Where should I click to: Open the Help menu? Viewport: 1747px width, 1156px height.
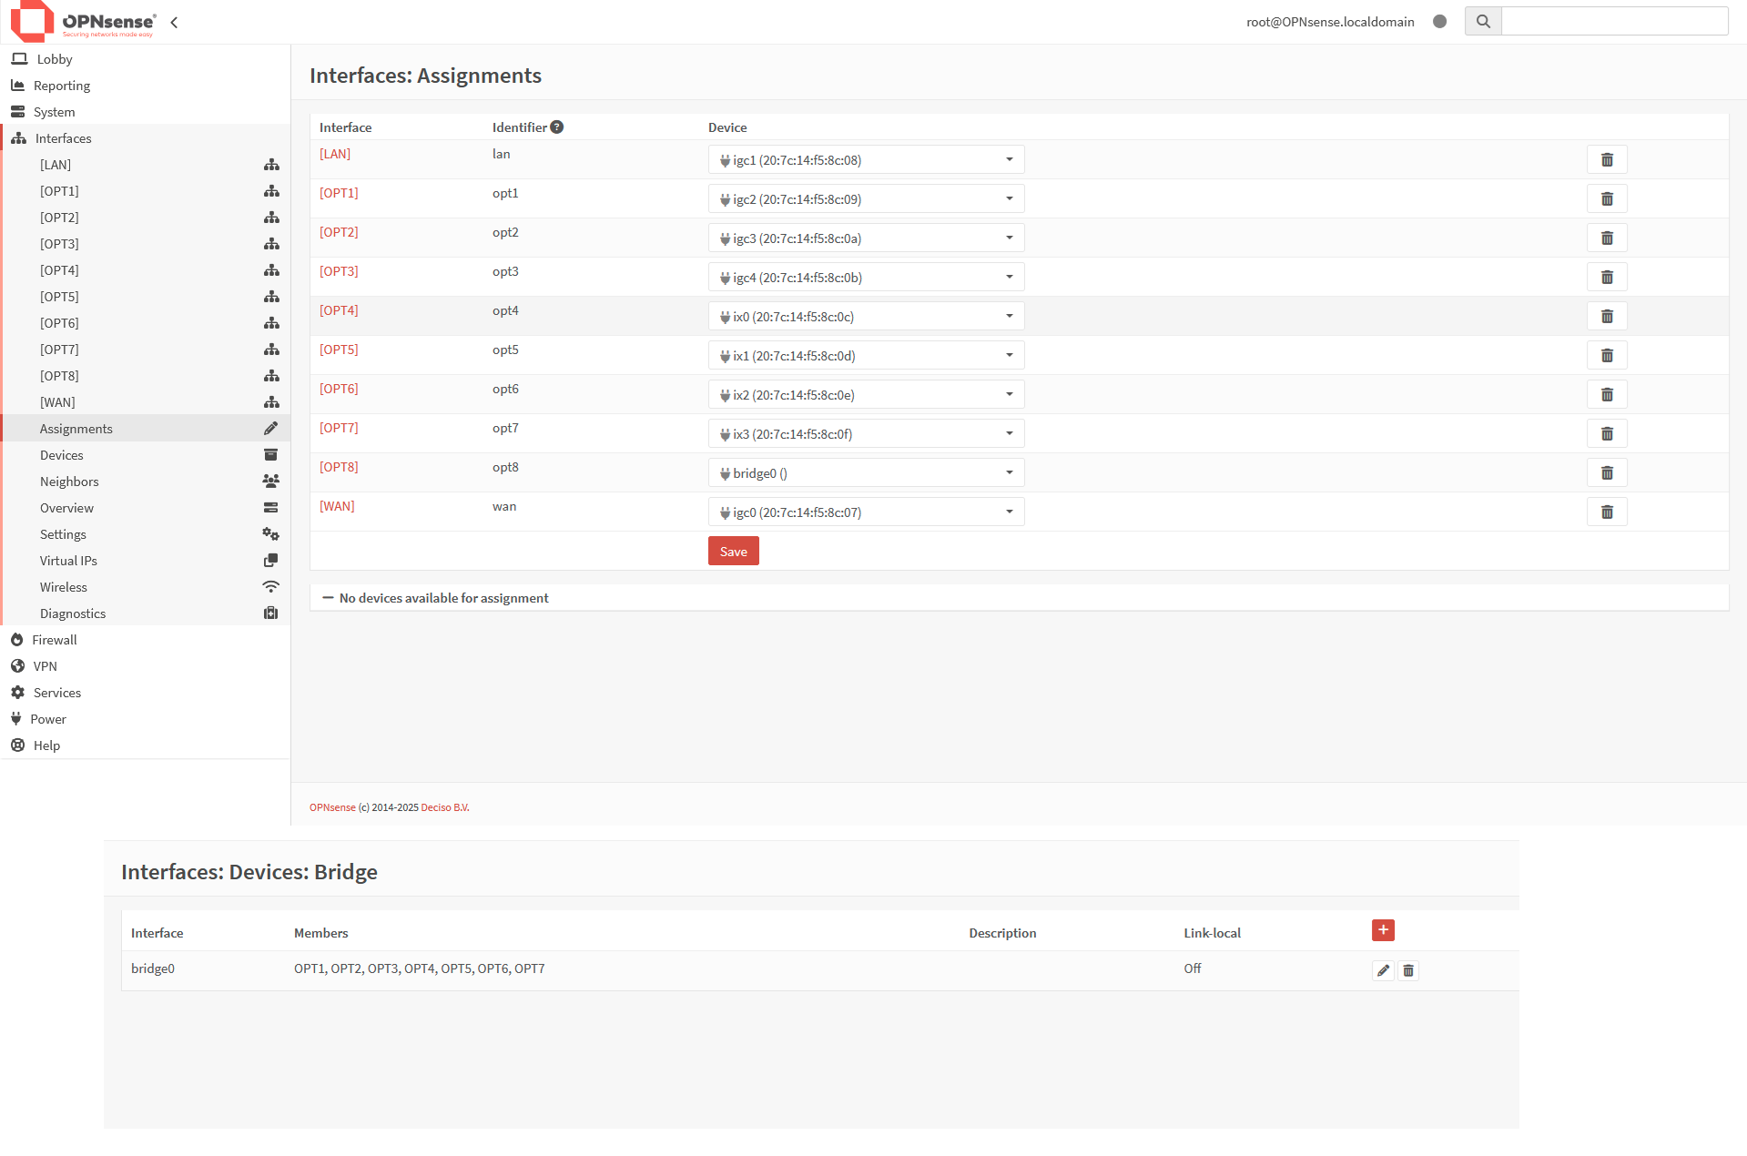pyautogui.click(x=145, y=745)
